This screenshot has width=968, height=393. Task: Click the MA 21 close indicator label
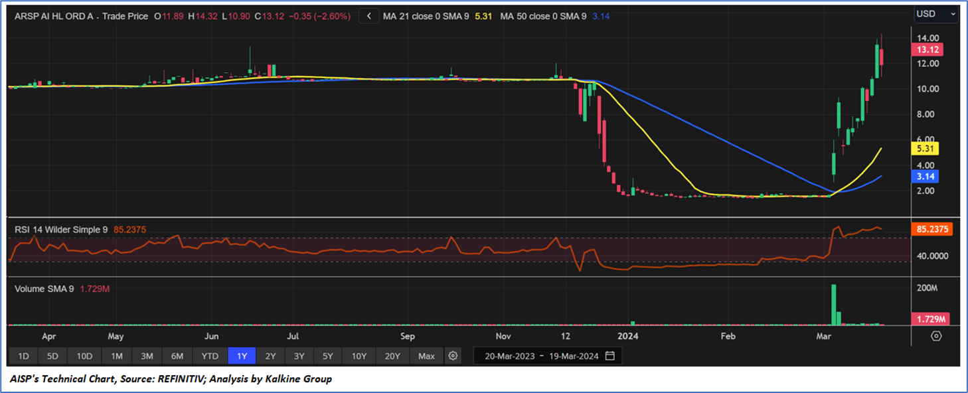tap(428, 16)
